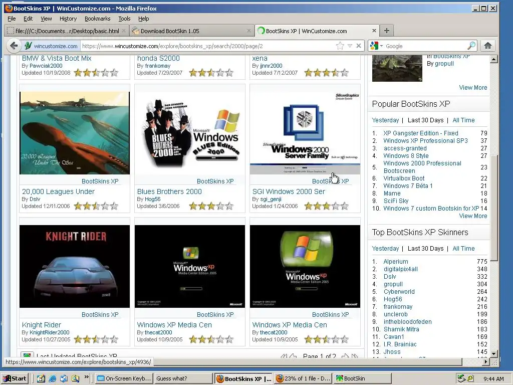Show Popular BootSkins XP All Time
The image size is (513, 385).
click(x=463, y=120)
